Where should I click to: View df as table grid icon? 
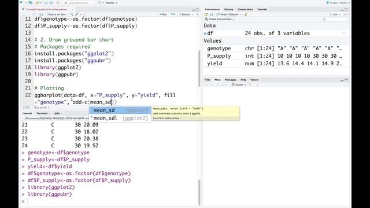coord(344,34)
